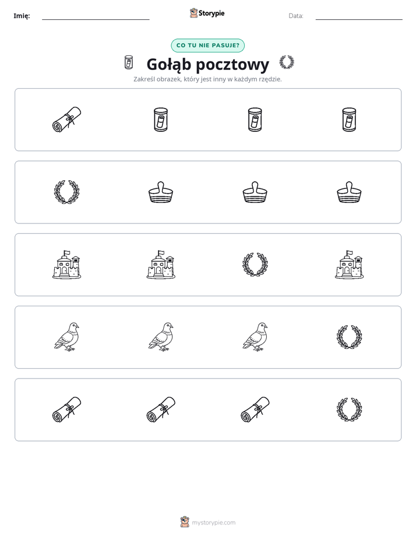
Task: Mark the wreath in the last scroll row
Action: pyautogui.click(x=349, y=409)
